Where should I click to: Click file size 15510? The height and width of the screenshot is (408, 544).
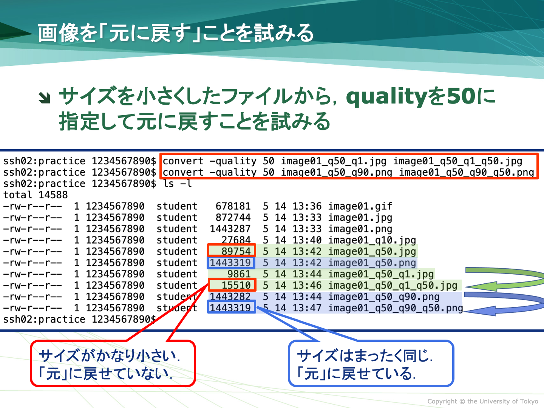(x=236, y=286)
